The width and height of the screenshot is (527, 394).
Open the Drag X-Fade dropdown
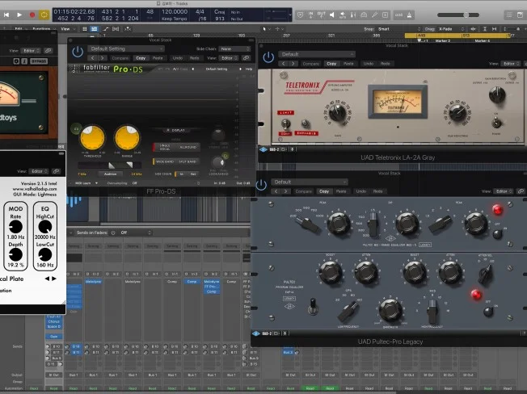point(450,29)
